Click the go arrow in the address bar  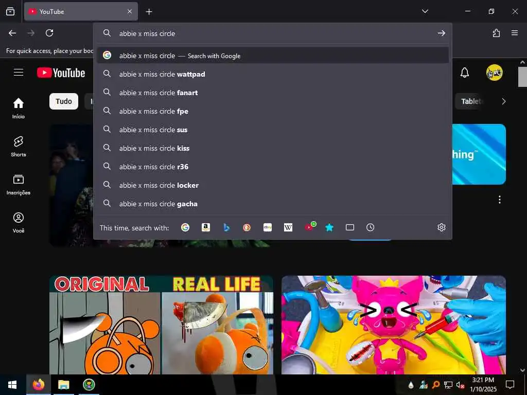coord(441,33)
